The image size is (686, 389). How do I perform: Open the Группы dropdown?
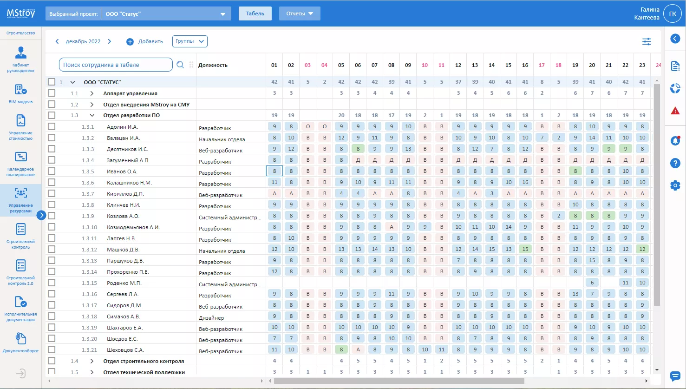[x=189, y=41]
